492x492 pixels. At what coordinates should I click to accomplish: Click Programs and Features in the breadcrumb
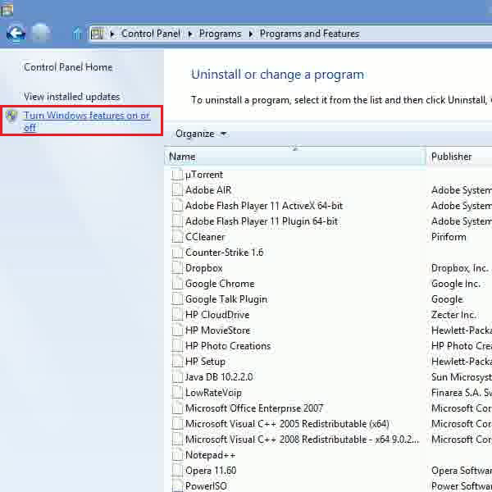pyautogui.click(x=309, y=34)
